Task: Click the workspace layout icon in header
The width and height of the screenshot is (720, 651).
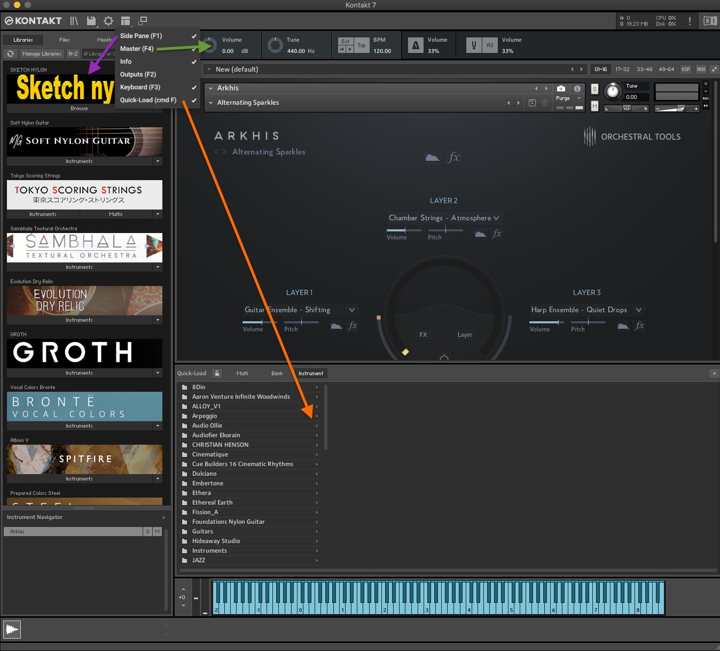Action: click(x=126, y=21)
